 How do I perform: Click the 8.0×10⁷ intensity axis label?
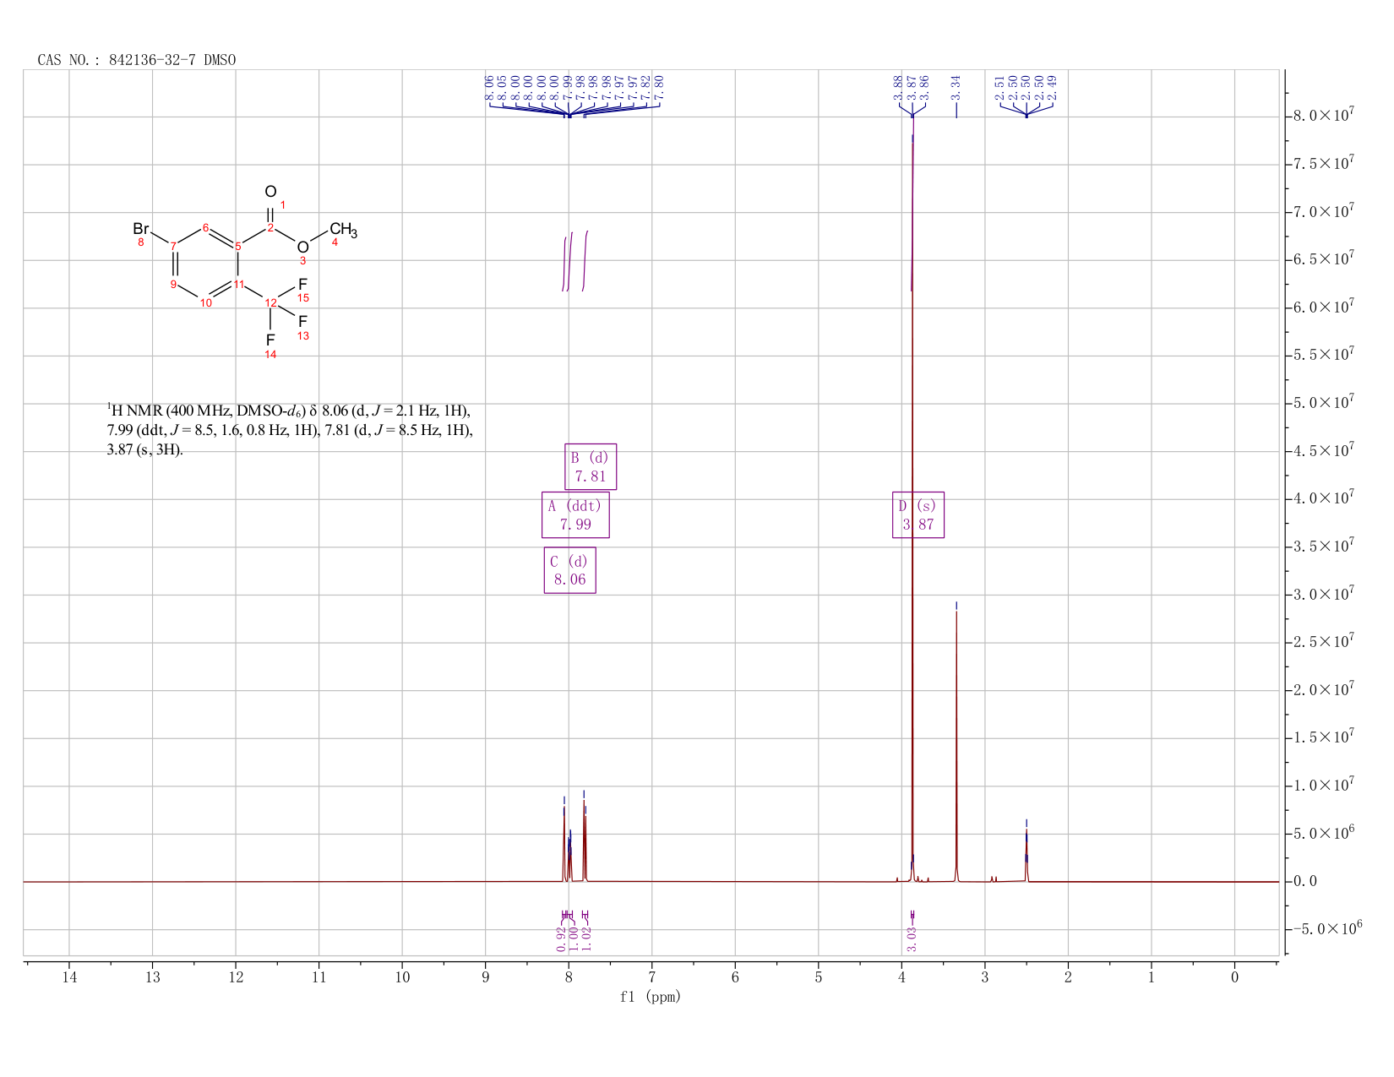coord(1323,115)
